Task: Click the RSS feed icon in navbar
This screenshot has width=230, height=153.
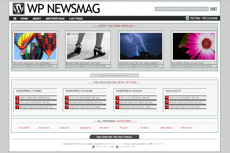Action: tap(187, 18)
